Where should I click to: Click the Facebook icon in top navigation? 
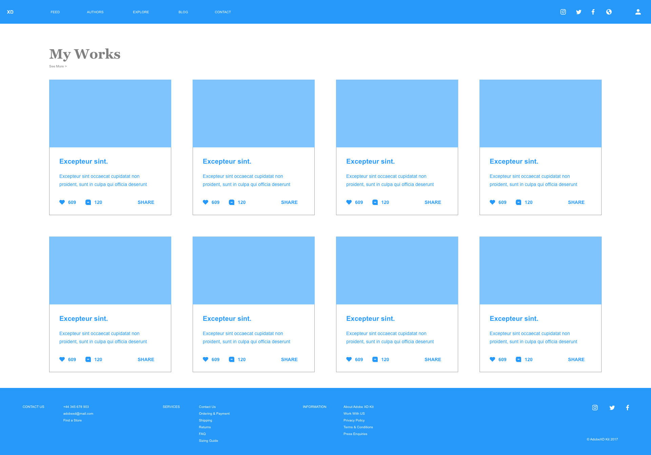point(593,12)
